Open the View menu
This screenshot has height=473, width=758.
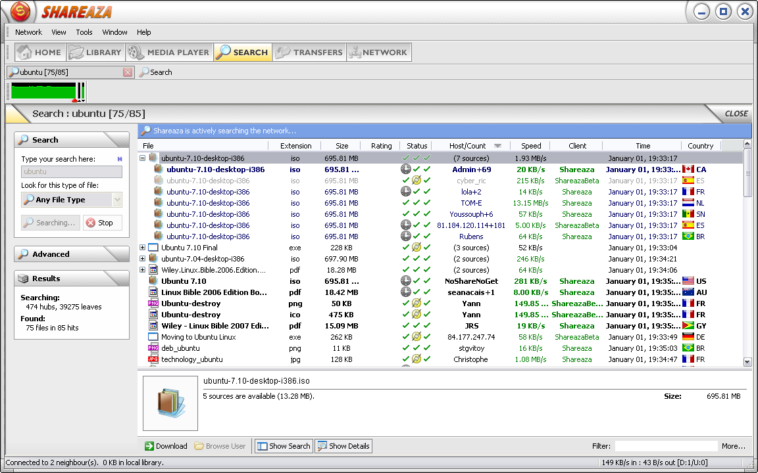coord(59,32)
